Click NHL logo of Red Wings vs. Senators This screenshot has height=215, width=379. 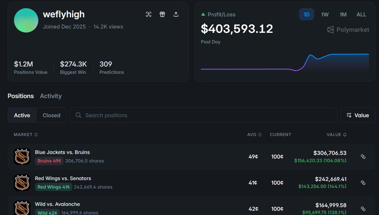click(22, 183)
